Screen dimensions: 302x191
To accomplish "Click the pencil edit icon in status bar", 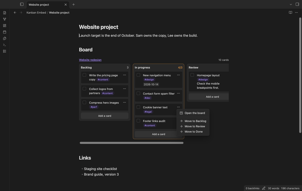I will point(264,188).
